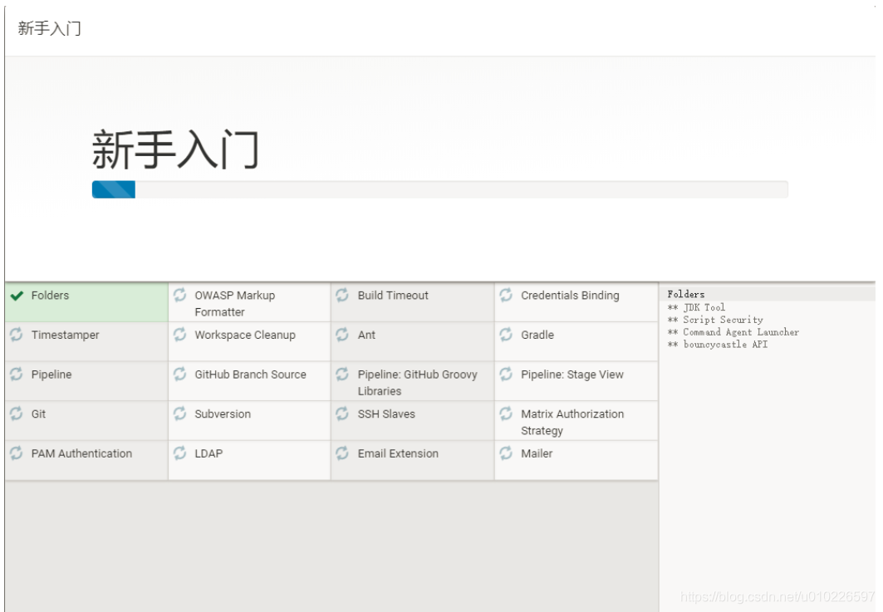The image size is (883, 612).
Task: Select the LDAP label
Action: coord(208,453)
